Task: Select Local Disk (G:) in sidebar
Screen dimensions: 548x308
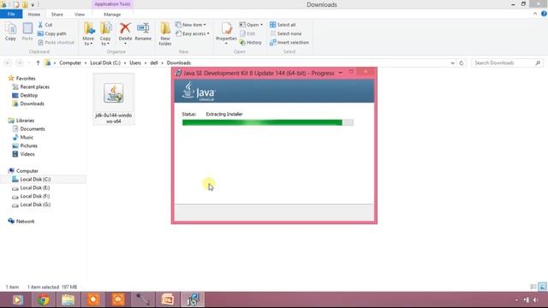Action: coord(35,204)
